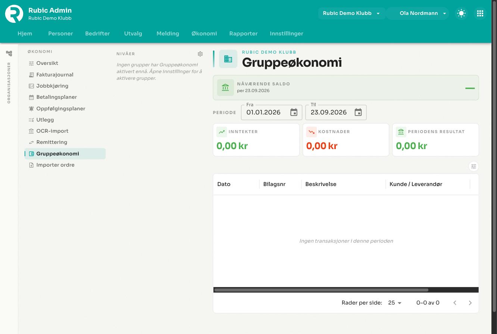Open the Personer menu
497x334 pixels.
[x=60, y=34]
